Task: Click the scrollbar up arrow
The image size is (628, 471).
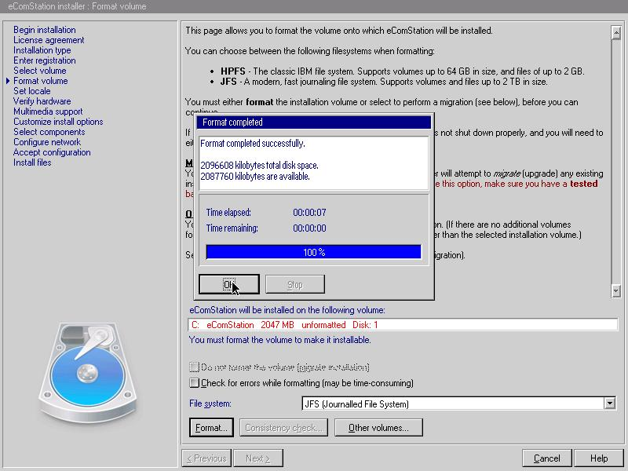Action: (616, 33)
